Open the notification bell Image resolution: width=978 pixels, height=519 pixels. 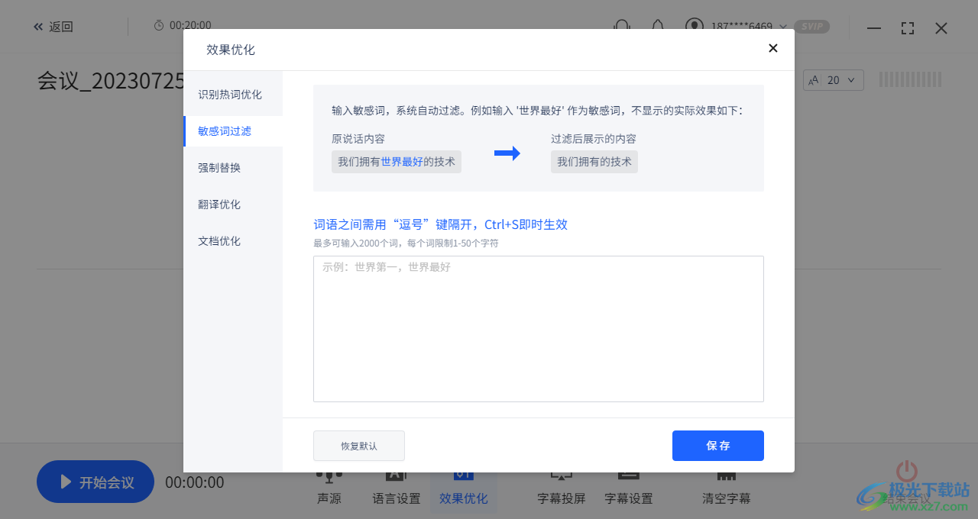point(658,27)
